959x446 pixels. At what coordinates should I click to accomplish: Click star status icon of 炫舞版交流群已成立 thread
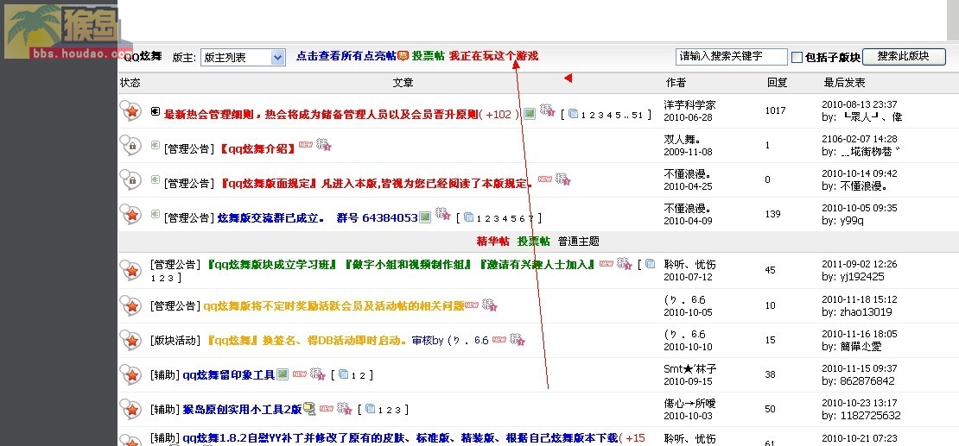pos(130,215)
